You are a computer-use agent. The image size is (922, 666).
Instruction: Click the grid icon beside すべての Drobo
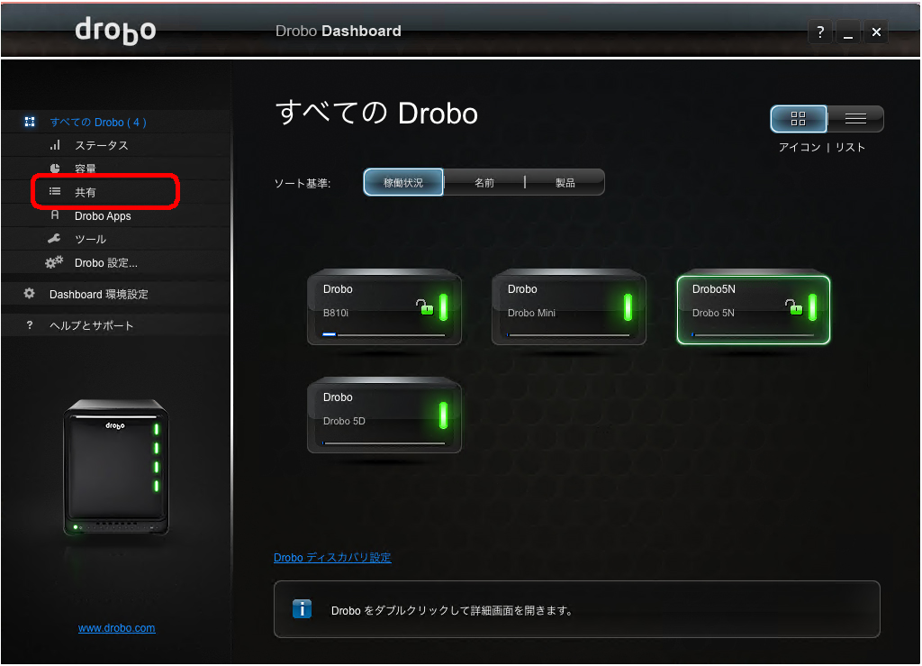[30, 122]
